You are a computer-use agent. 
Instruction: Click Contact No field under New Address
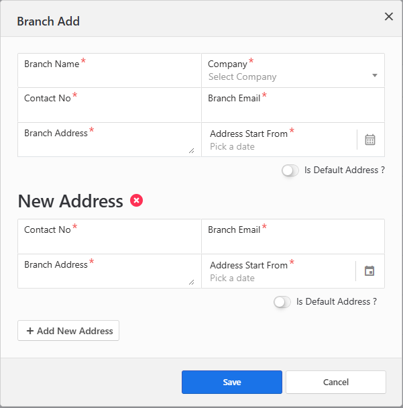pos(109,242)
